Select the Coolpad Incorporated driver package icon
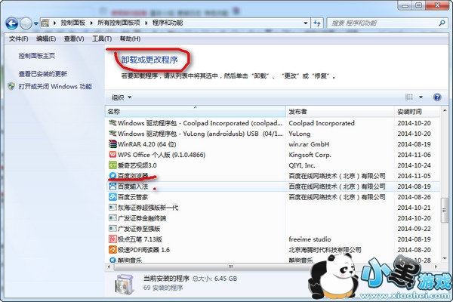453x302 pixels. point(112,123)
